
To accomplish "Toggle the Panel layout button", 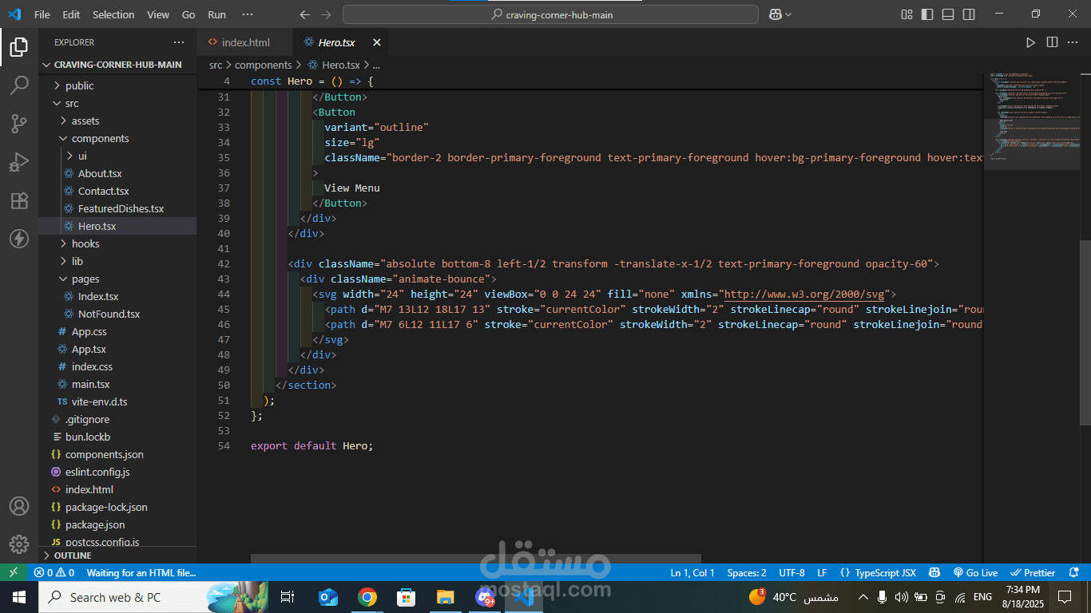I will click(948, 14).
